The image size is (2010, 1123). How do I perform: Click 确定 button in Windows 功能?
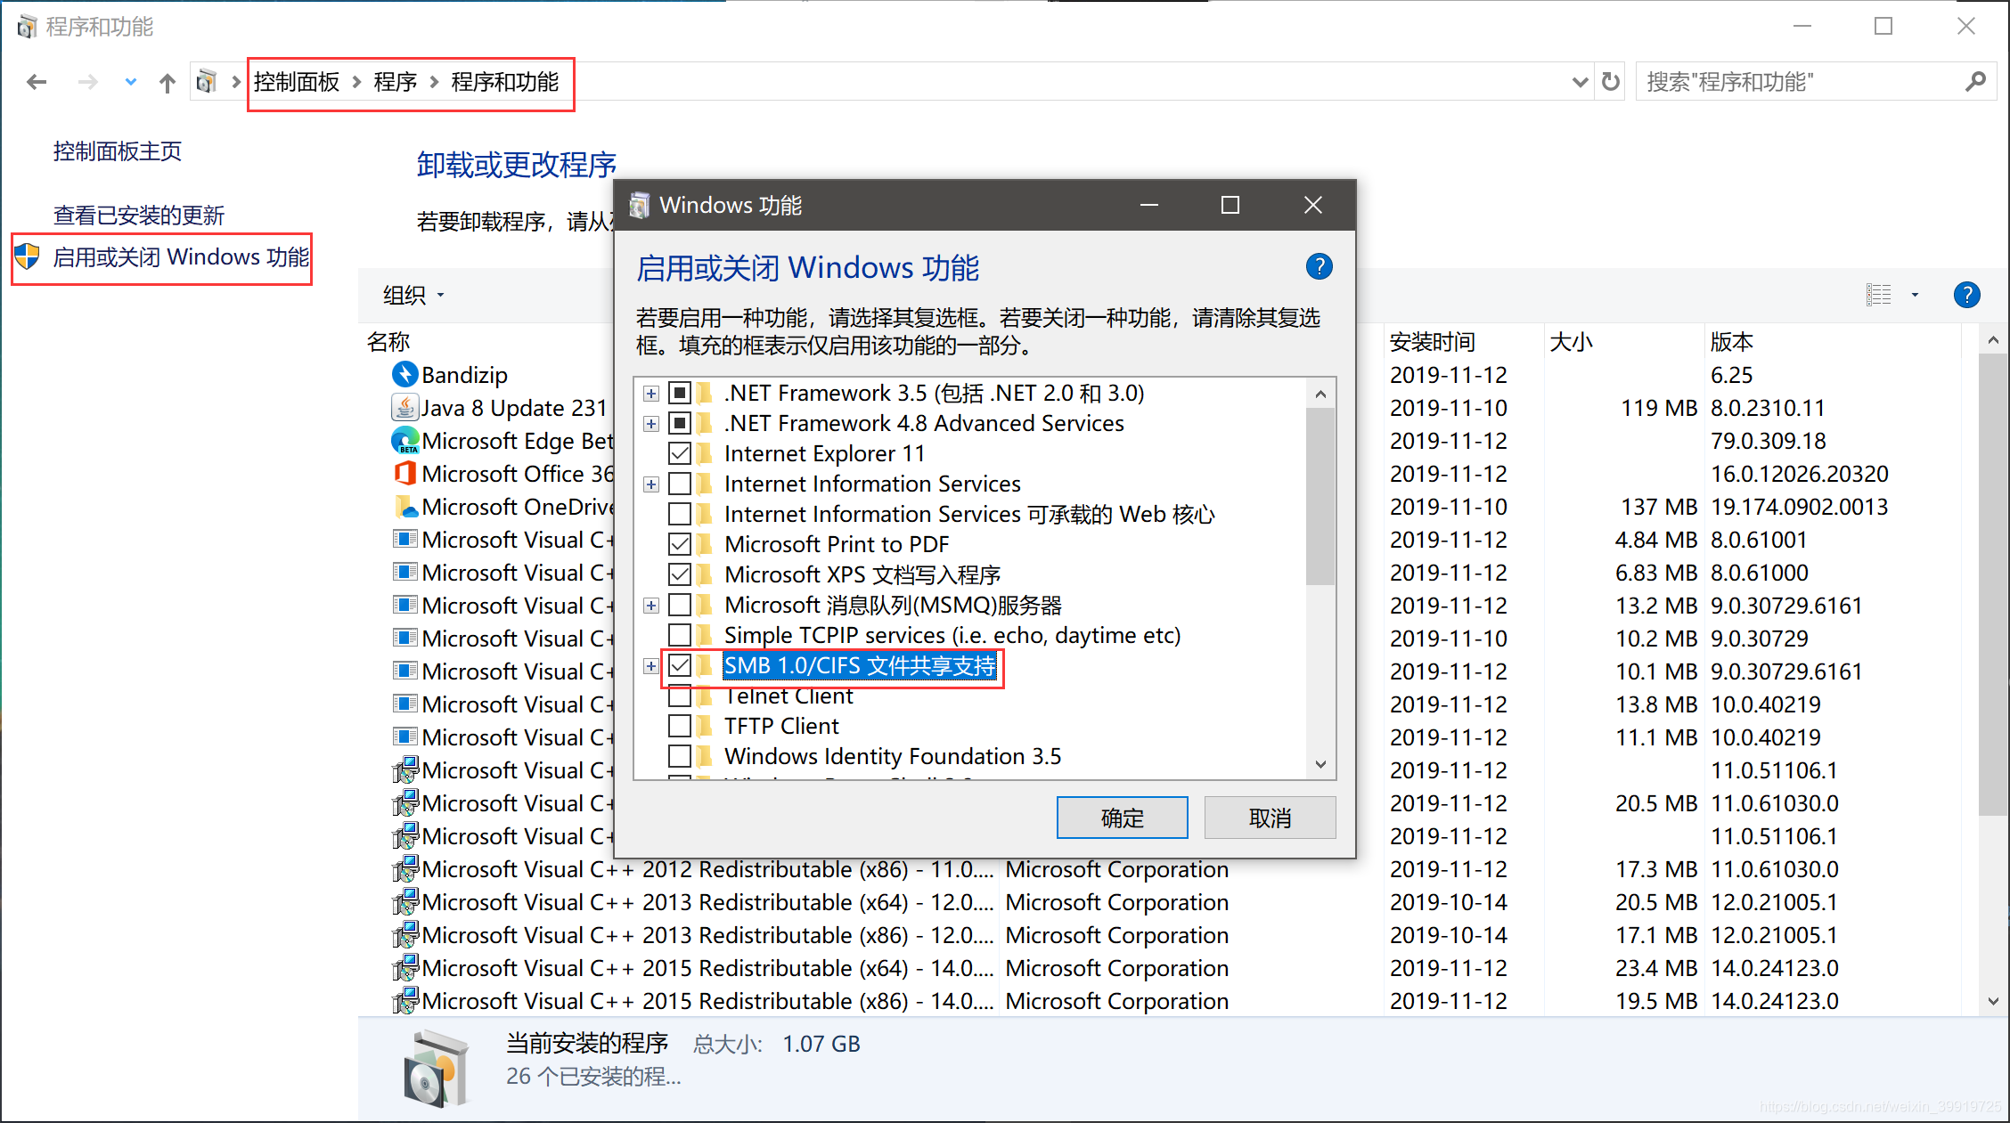(x=1122, y=818)
